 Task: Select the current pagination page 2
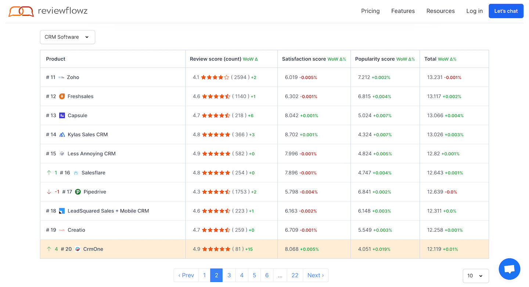(216, 275)
